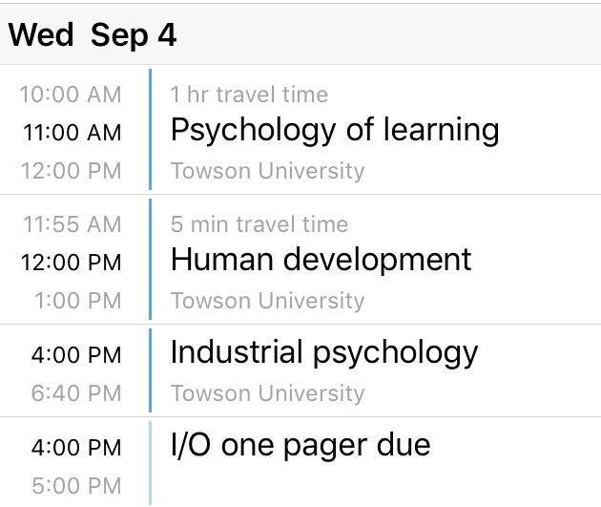Viewport: 601px width, 507px height.
Task: Click the blue calendar bar beside Psychology of learning
Action: (x=151, y=130)
